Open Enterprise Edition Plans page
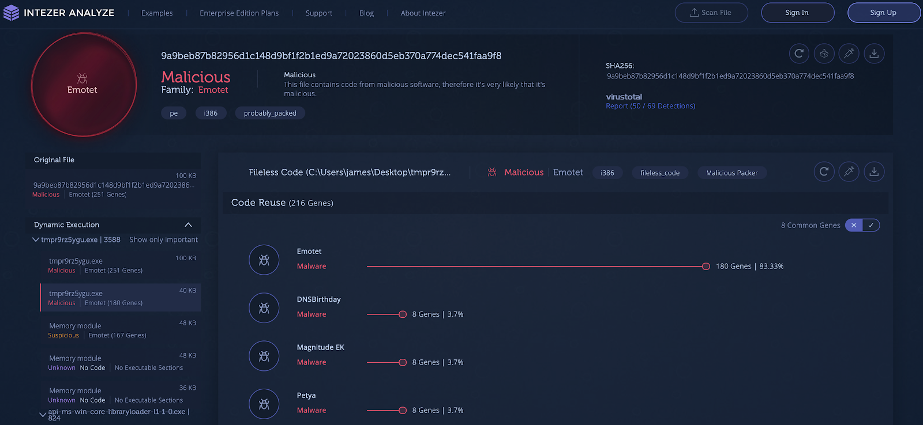Viewport: 923px width, 425px height. pyautogui.click(x=239, y=13)
